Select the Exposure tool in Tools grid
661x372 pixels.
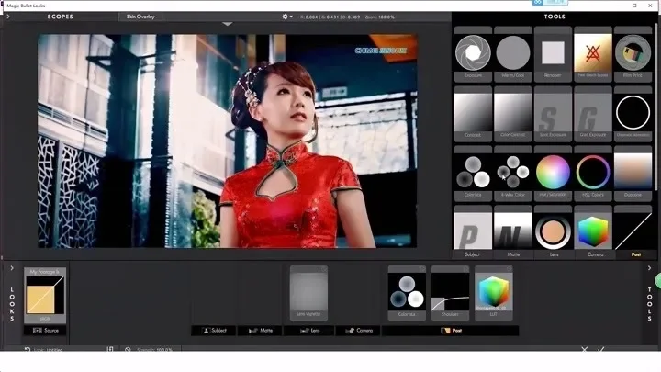click(x=473, y=54)
